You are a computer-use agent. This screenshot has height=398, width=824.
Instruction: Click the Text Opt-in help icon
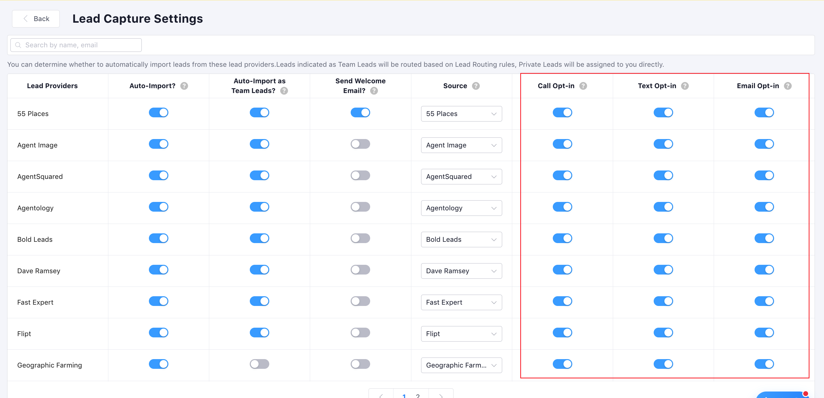[x=685, y=86]
